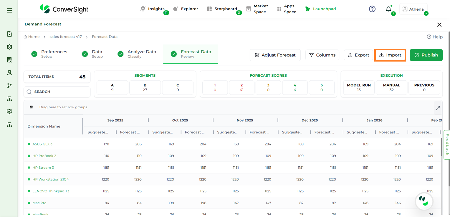Image resolution: width=450 pixels, height=217 pixels.
Task: Go to the Storyboard menu
Action: 225,9
